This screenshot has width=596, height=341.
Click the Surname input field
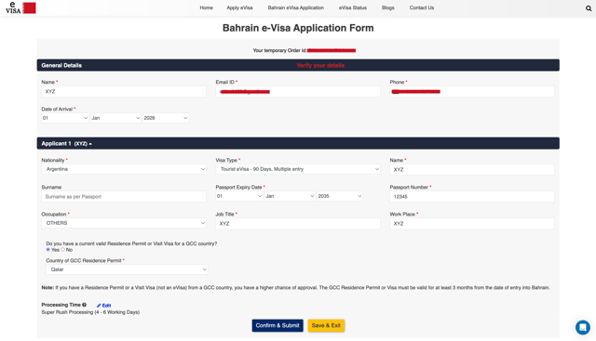coord(124,196)
